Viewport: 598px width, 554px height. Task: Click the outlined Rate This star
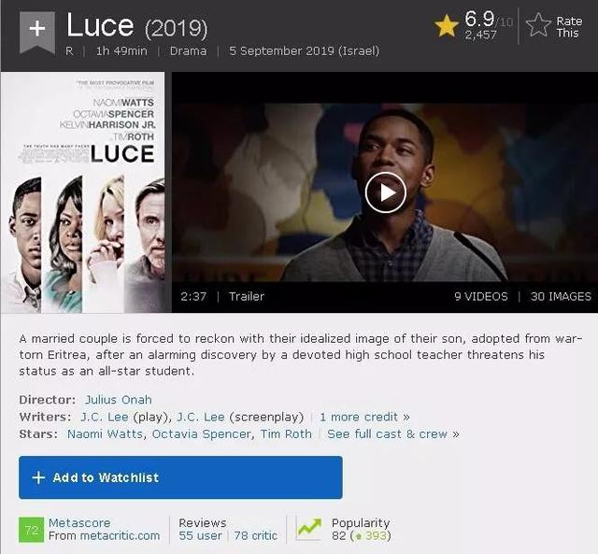point(538,25)
